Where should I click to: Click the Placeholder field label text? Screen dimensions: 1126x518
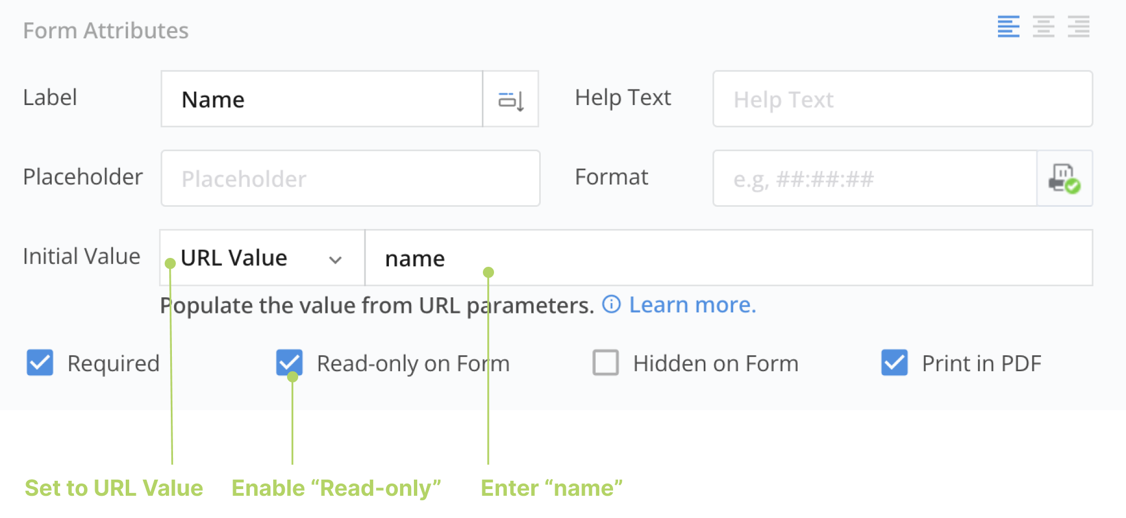[x=83, y=177]
